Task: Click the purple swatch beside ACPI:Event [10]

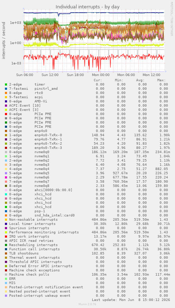Action: coord(6,106)
